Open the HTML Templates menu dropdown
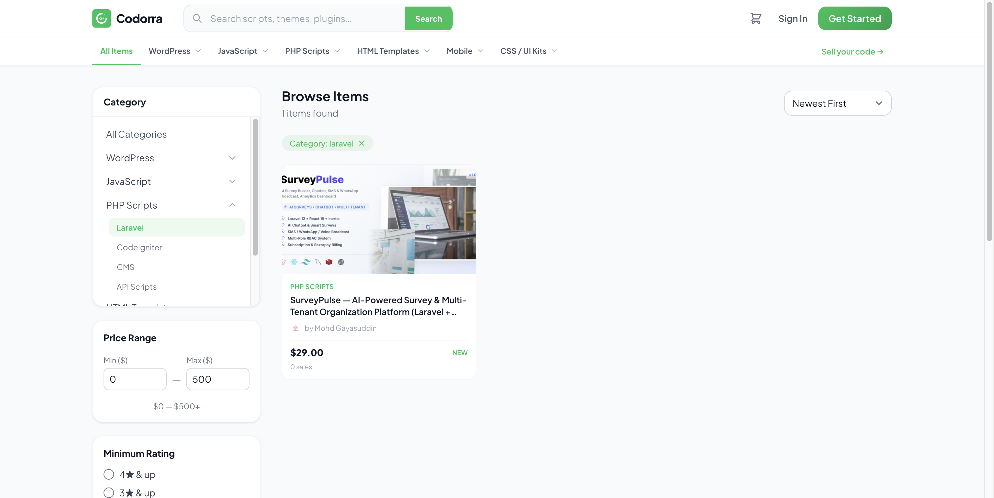The height and width of the screenshot is (498, 994). 393,51
